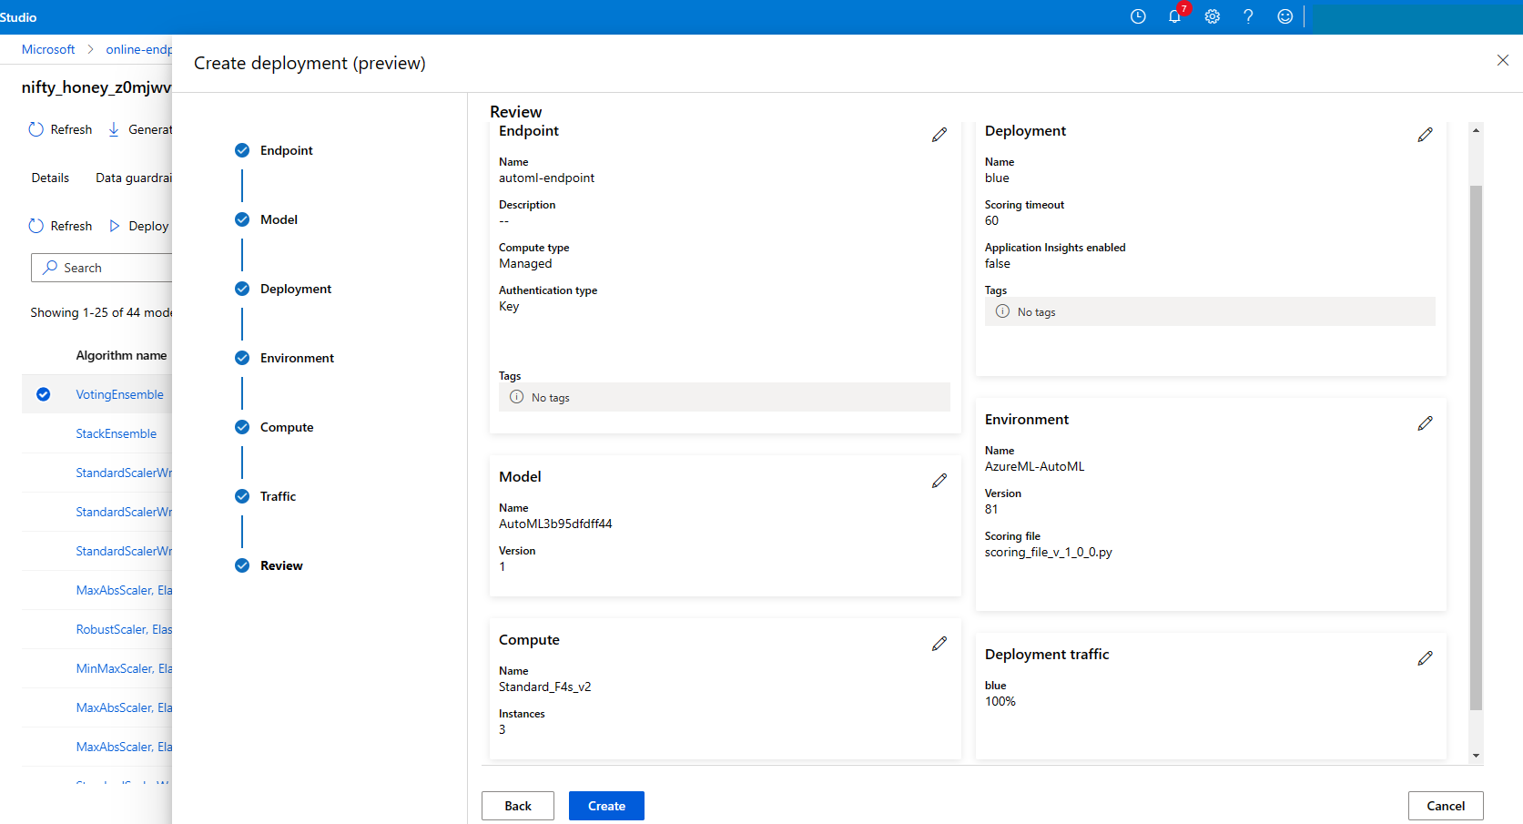
Task: Close the Create deployment panel
Action: tap(1503, 60)
